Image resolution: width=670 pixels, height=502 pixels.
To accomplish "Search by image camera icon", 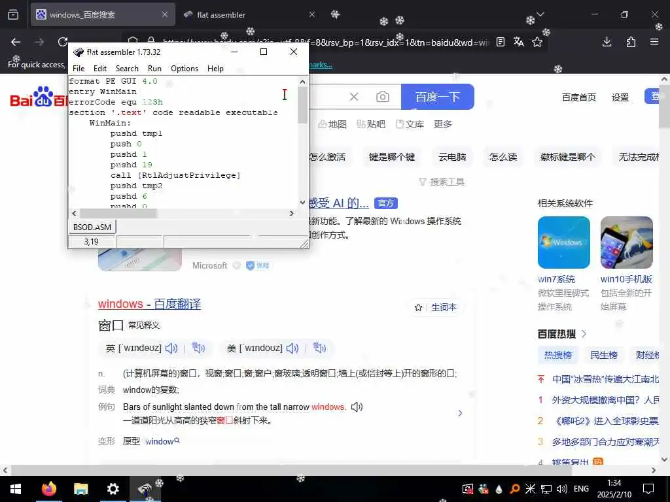I will 382,97.
